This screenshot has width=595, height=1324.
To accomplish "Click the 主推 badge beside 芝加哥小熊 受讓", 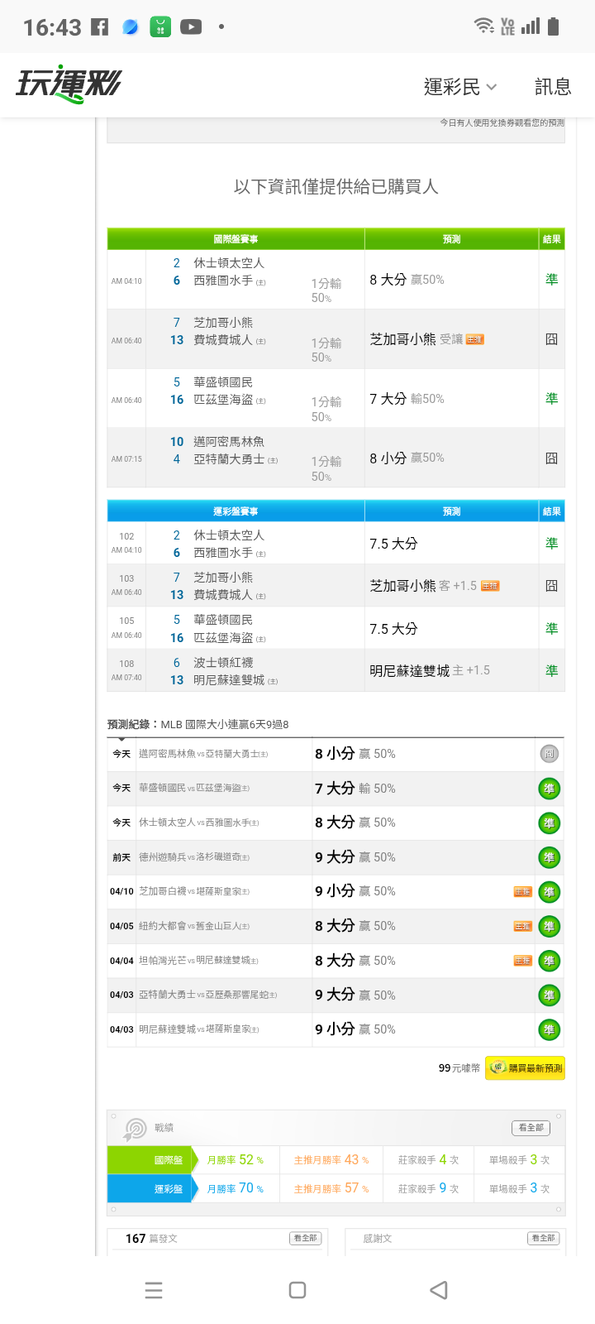I will 475,339.
